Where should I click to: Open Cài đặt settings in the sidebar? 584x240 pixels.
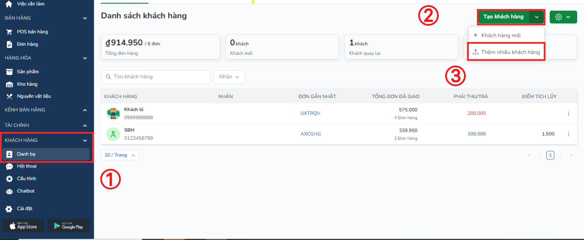tap(24, 209)
